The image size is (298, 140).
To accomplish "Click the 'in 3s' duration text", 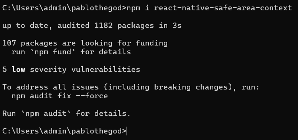I will [170, 26].
